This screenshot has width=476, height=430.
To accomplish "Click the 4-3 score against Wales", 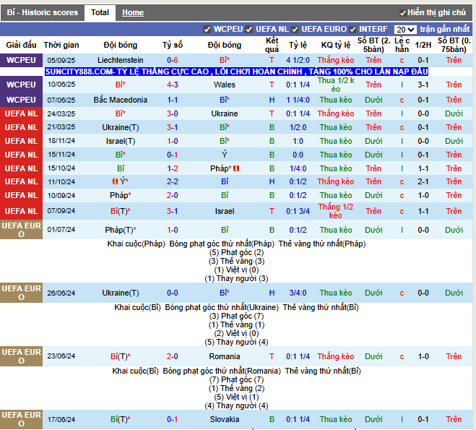I will click(x=173, y=85).
